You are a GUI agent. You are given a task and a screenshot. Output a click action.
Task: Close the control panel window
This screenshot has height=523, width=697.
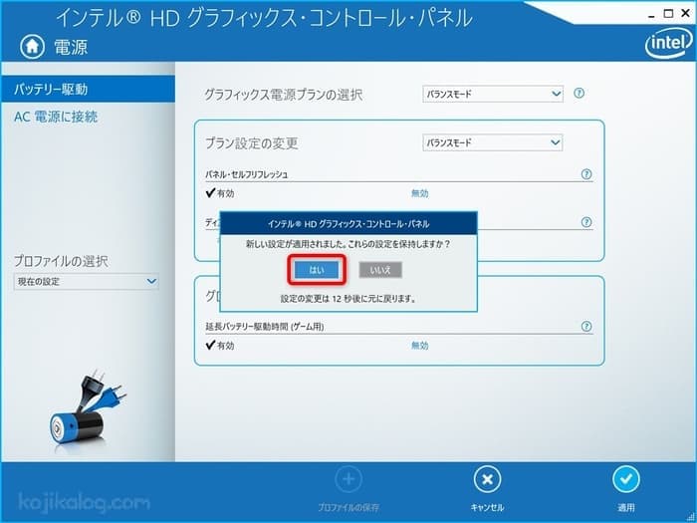[685, 14]
